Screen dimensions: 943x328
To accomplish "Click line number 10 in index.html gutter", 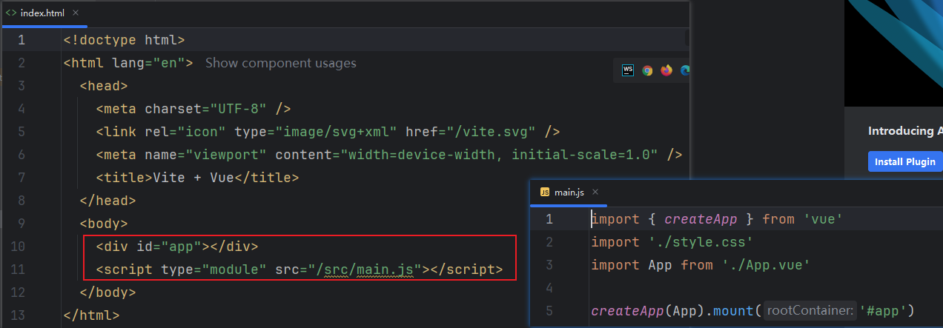I will (17, 247).
